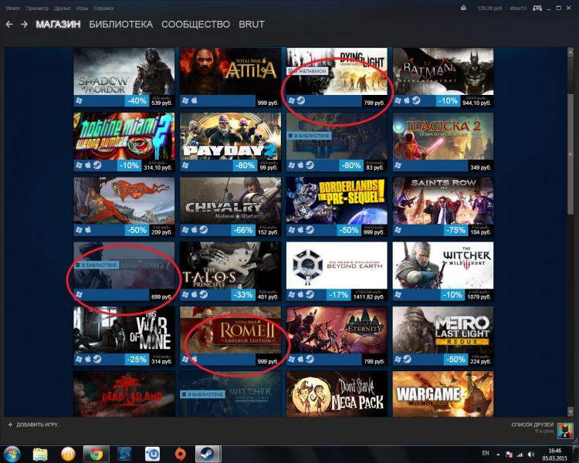The image size is (579, 463).
Task: Open Wargame game thumbnail
Action: click(443, 394)
